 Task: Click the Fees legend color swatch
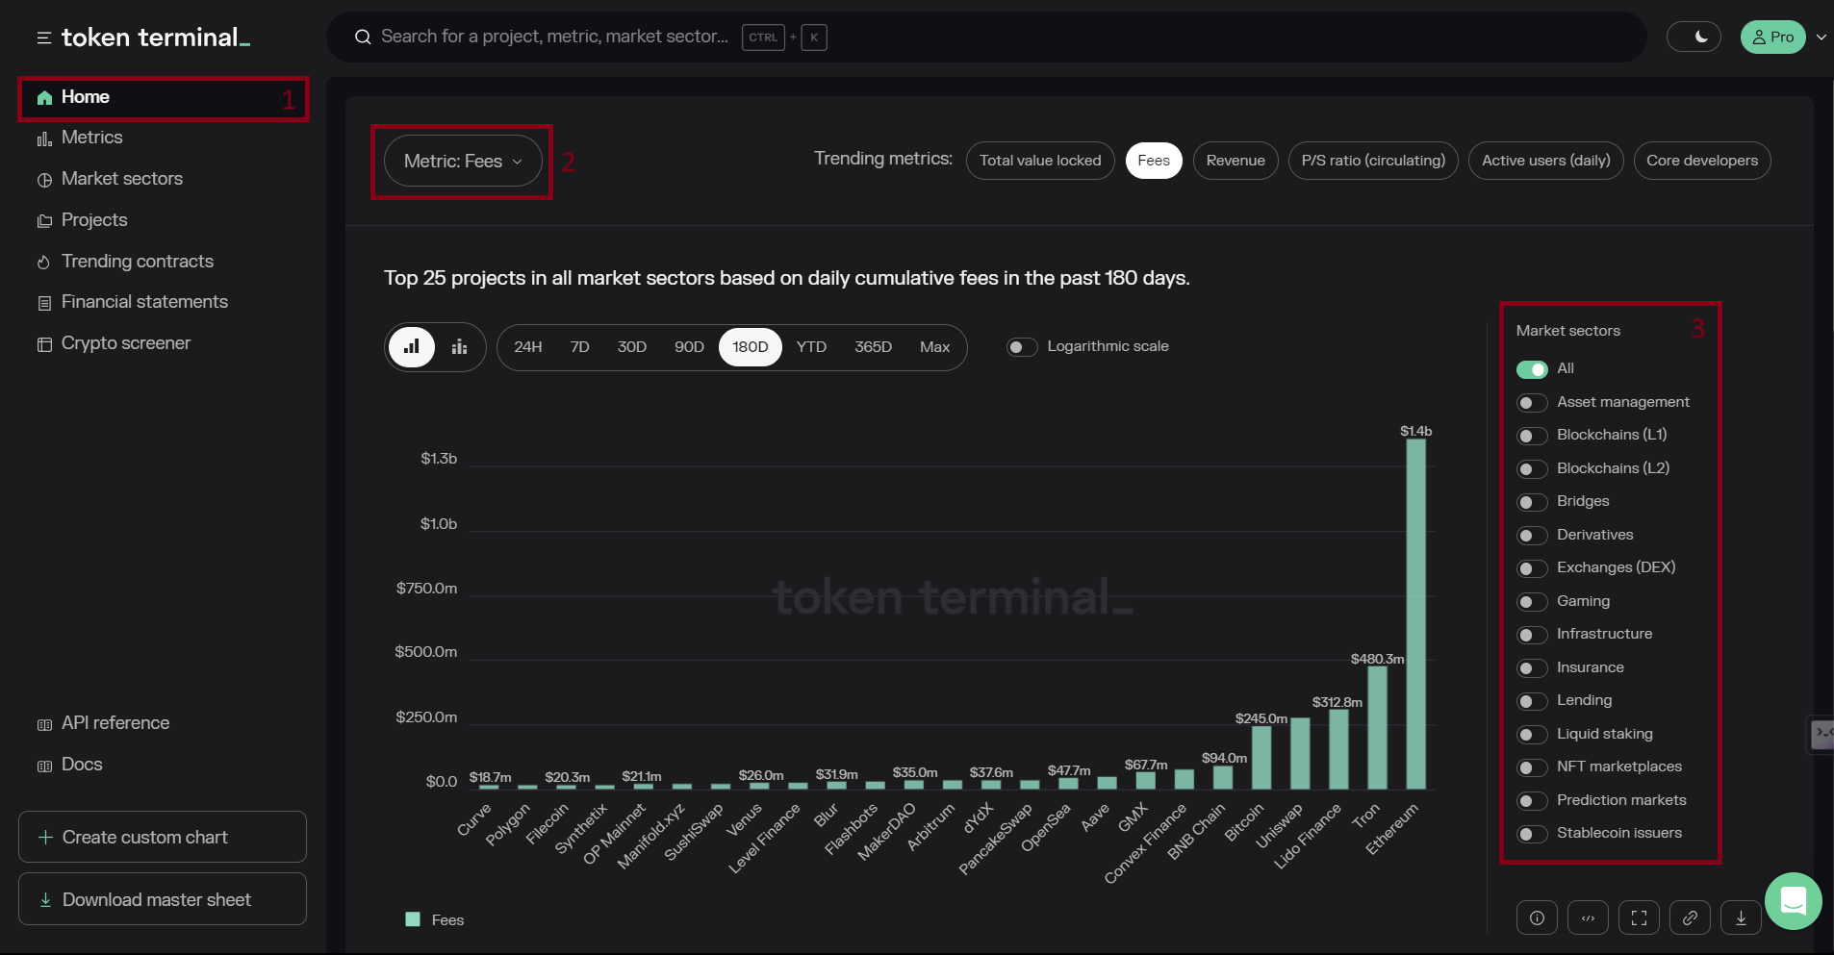pyautogui.click(x=413, y=919)
